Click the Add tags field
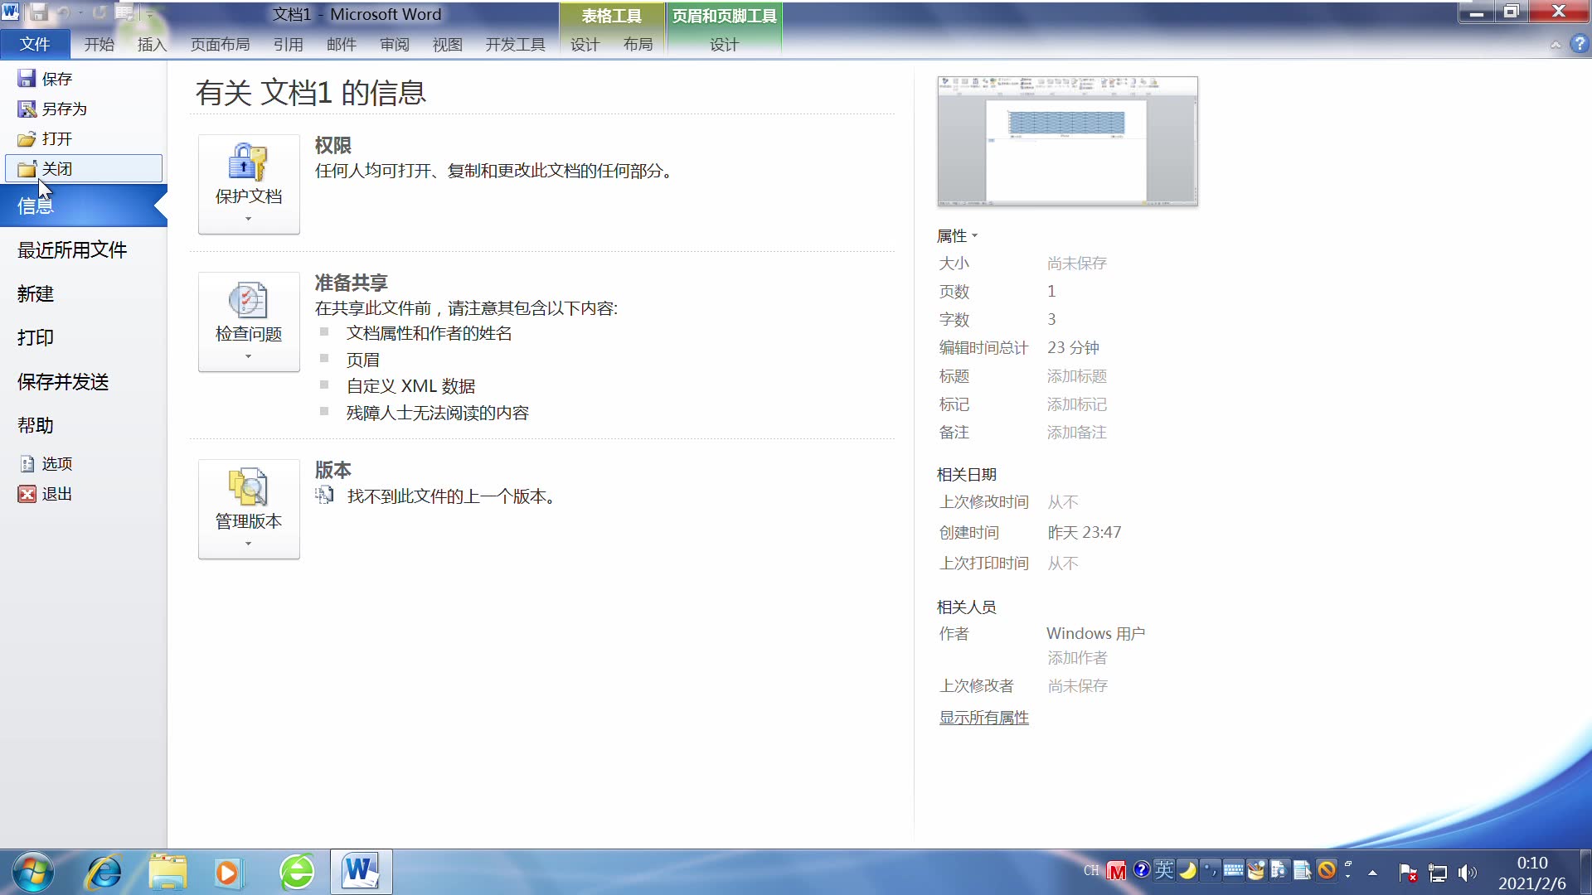Viewport: 1592px width, 895px height. coord(1076,404)
